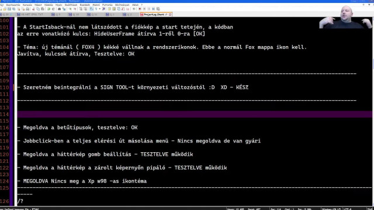Click line number 110 in the margin
The image size is (374, 210).
click(x=5, y=87)
